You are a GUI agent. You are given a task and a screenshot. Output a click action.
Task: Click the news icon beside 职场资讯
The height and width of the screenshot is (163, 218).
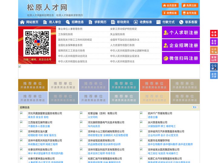(113, 22)
